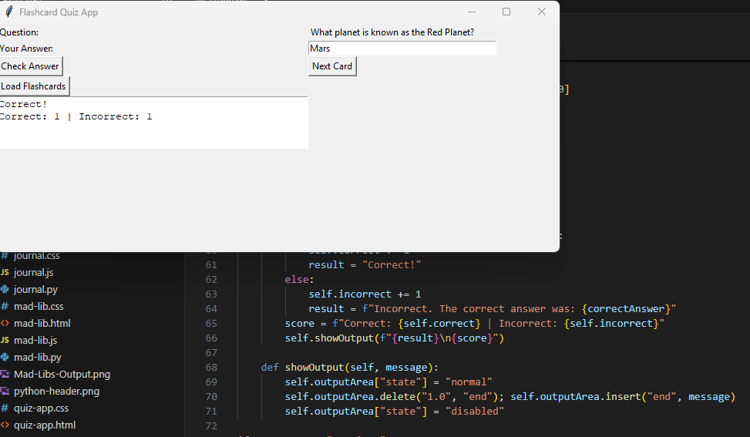Image resolution: width=750 pixels, height=437 pixels.
Task: Click line number 64 in the editor gutter
Action: 211,309
